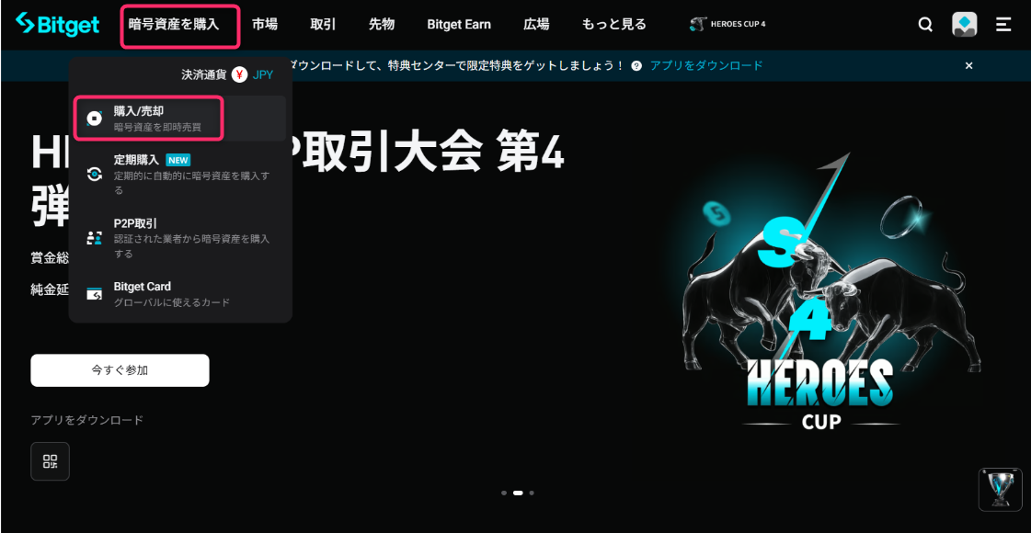Expand the 暗号資産を購入 dropdown menu
Viewport: 1031px width, 533px height.
click(x=180, y=26)
